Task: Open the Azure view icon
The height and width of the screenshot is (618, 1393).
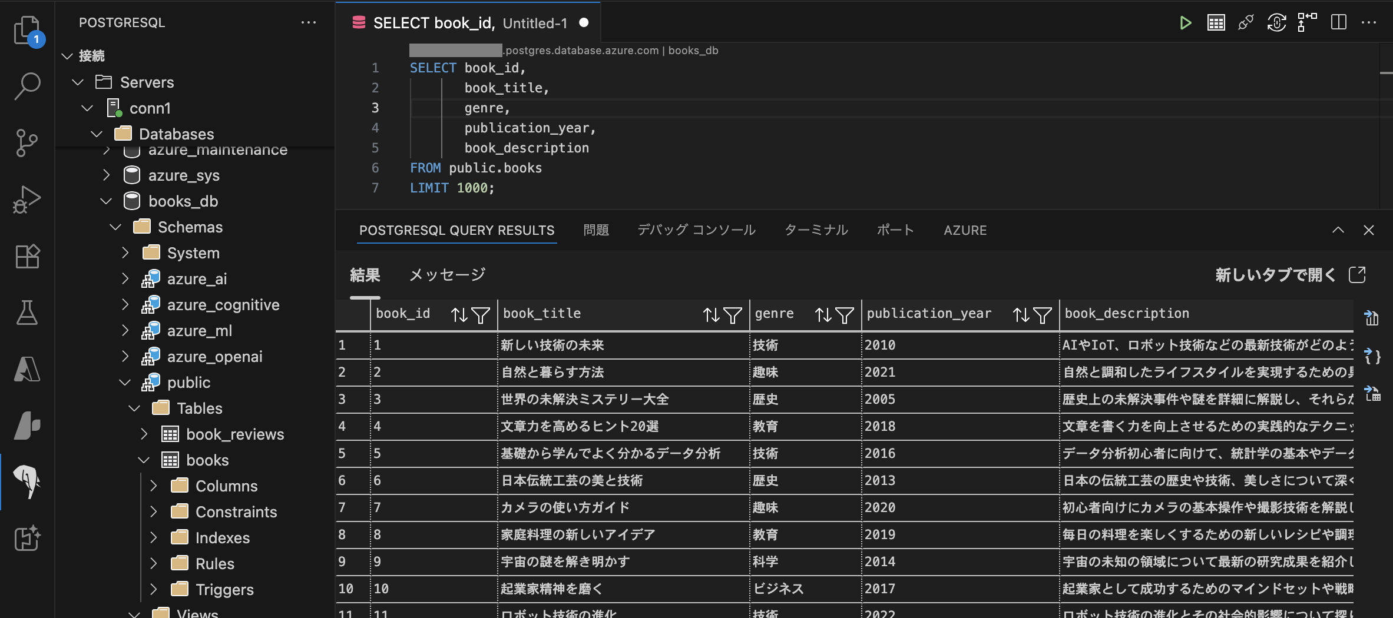Action: coord(27,369)
